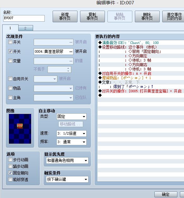
Task: Open the 触发条件 dropdown showing 按下确认键
Action: (67, 179)
